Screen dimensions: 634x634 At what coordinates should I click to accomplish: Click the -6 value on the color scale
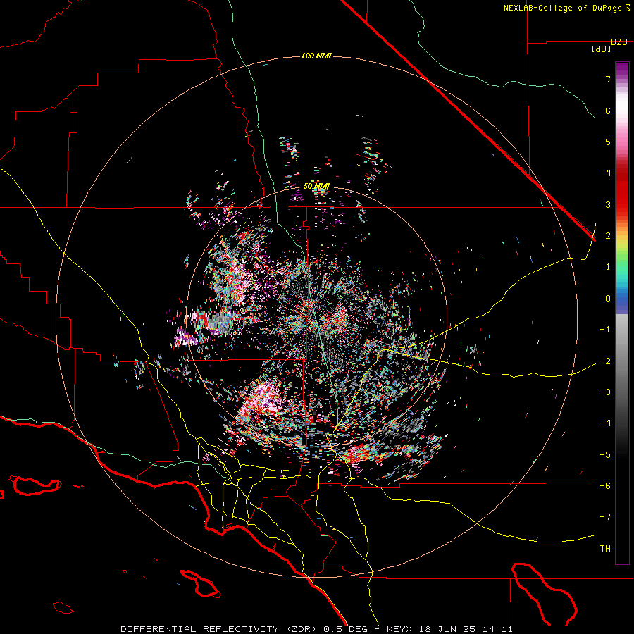click(605, 486)
